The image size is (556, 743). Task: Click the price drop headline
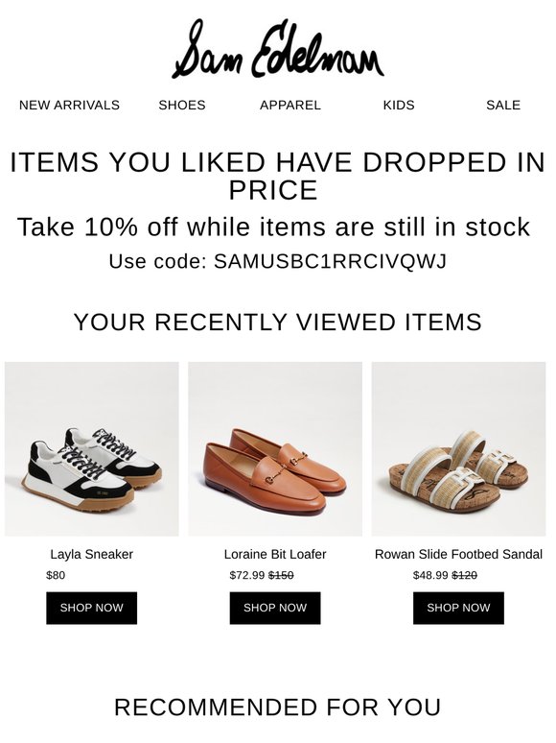click(278, 176)
